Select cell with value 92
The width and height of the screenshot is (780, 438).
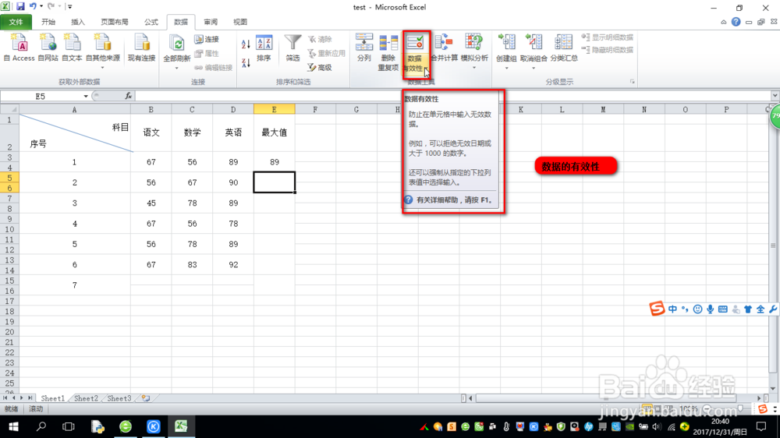[233, 264]
